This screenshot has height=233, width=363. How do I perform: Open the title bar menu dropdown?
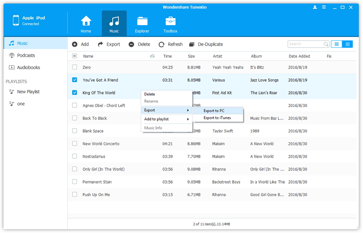324,7
